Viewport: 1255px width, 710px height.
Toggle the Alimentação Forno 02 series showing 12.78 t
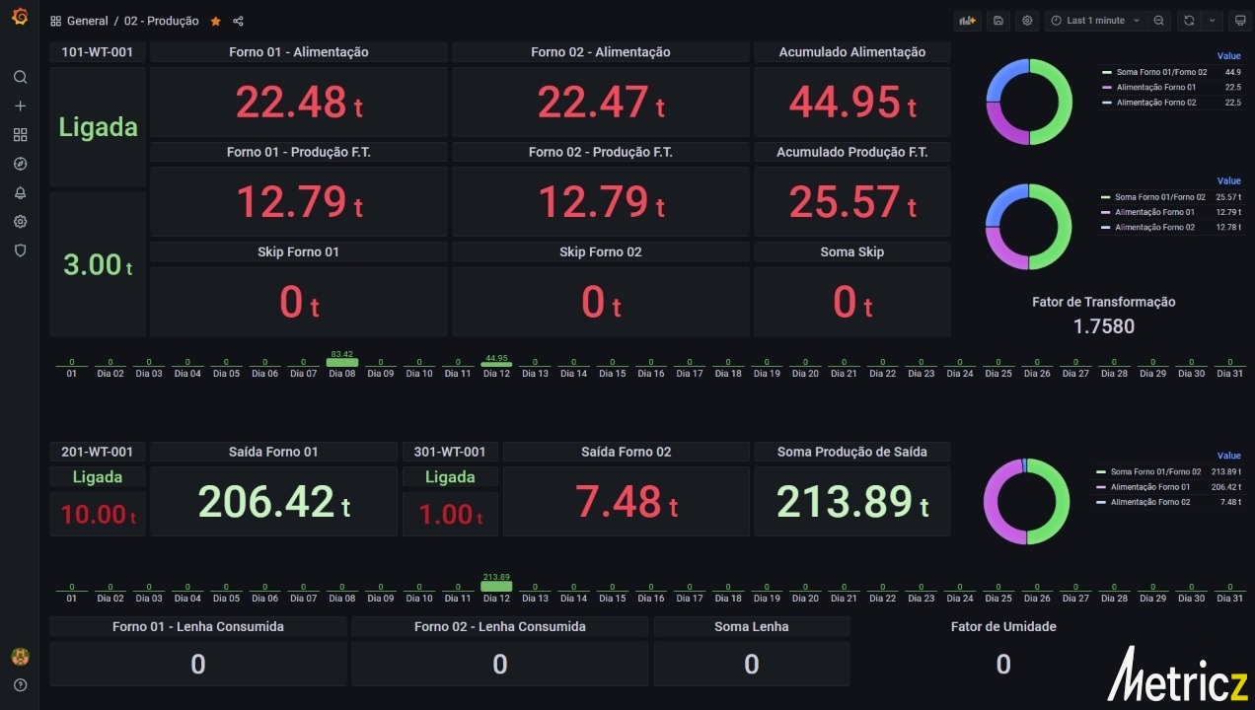1155,228
